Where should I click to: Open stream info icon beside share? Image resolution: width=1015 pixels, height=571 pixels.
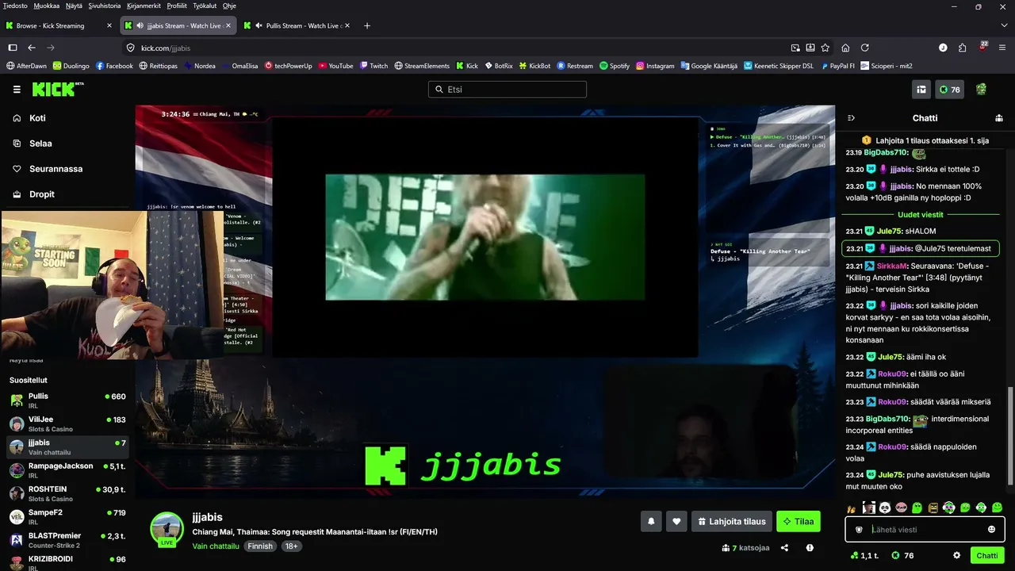pyautogui.click(x=810, y=547)
